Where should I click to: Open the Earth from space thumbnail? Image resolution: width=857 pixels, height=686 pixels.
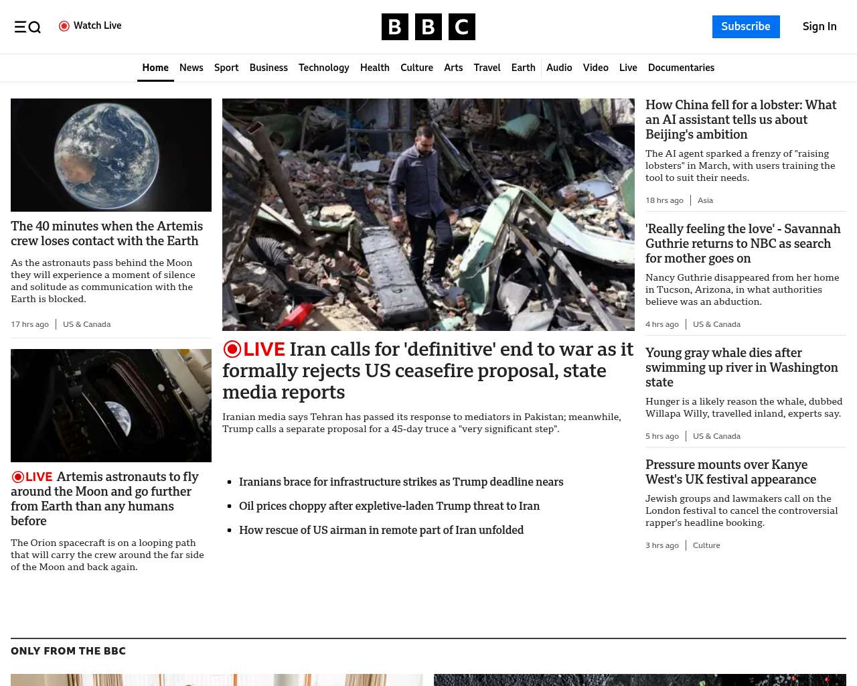click(111, 155)
